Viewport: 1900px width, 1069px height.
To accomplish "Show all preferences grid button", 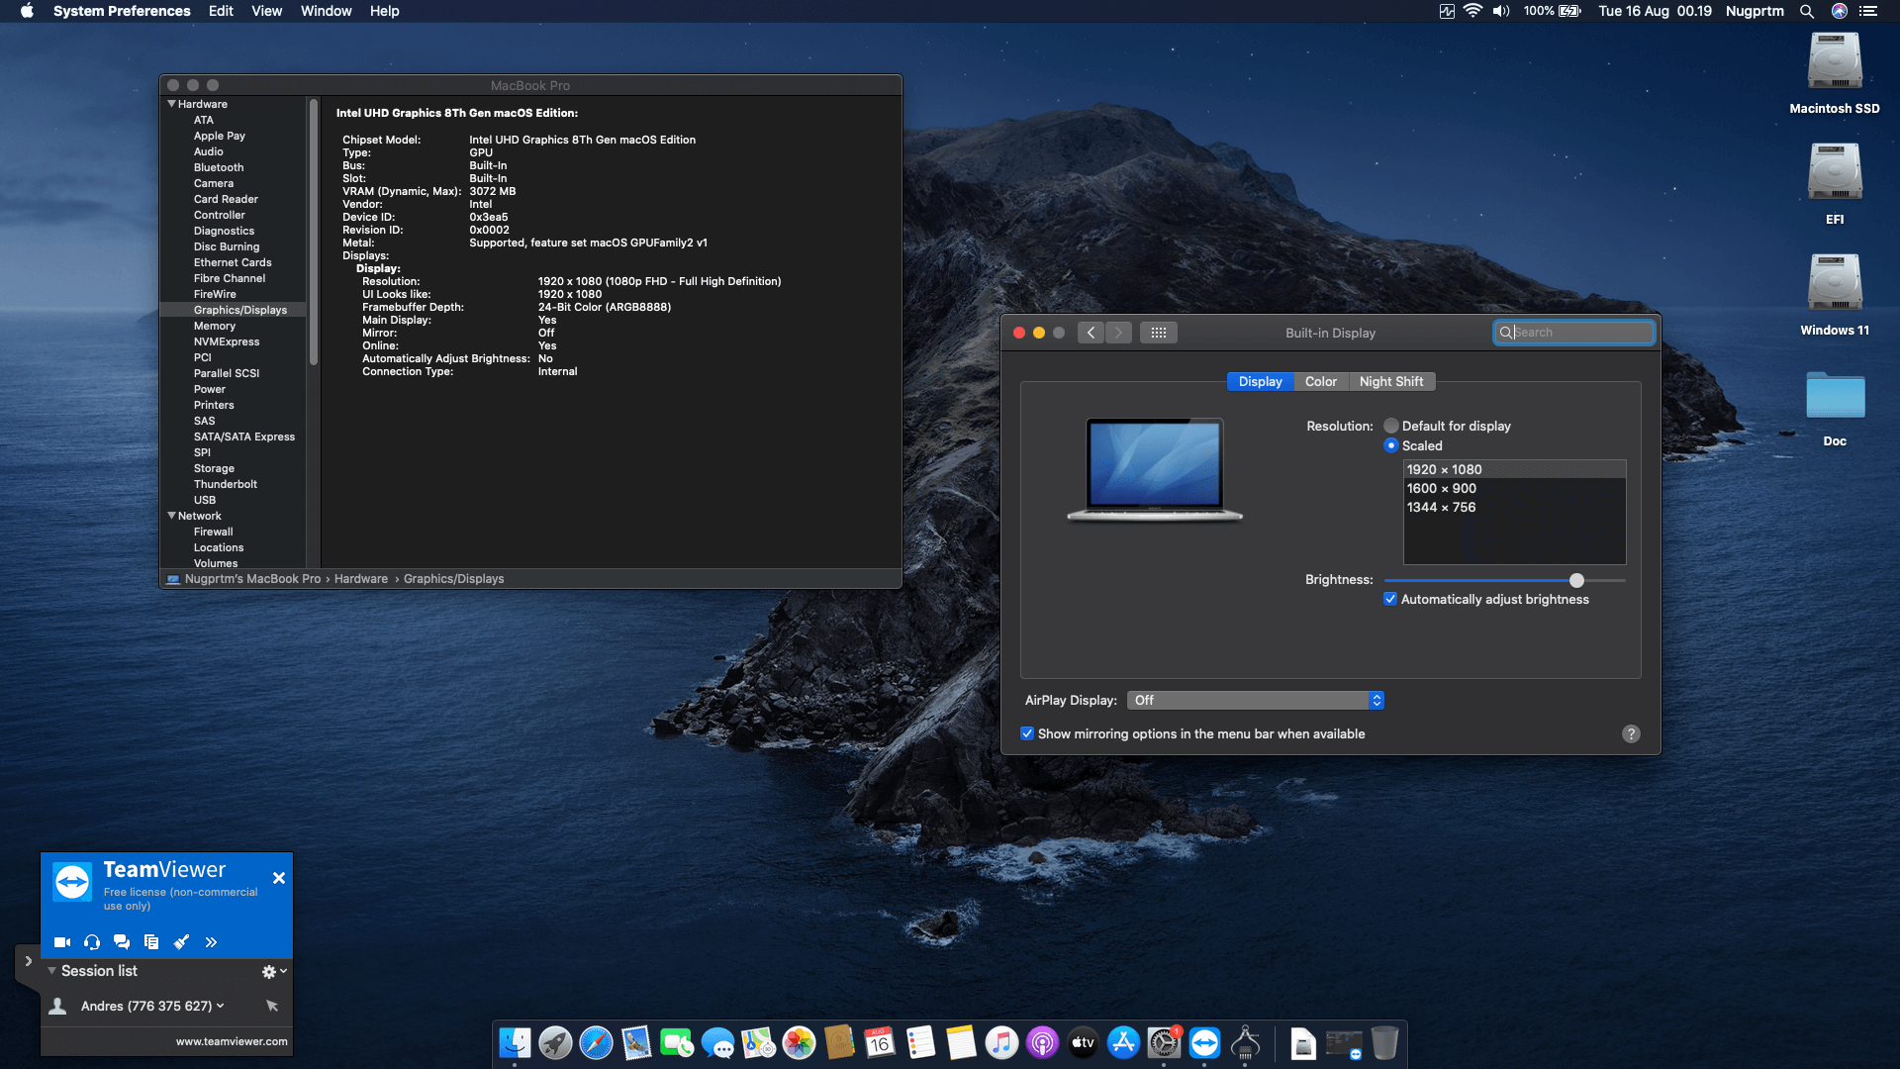I will (x=1159, y=333).
